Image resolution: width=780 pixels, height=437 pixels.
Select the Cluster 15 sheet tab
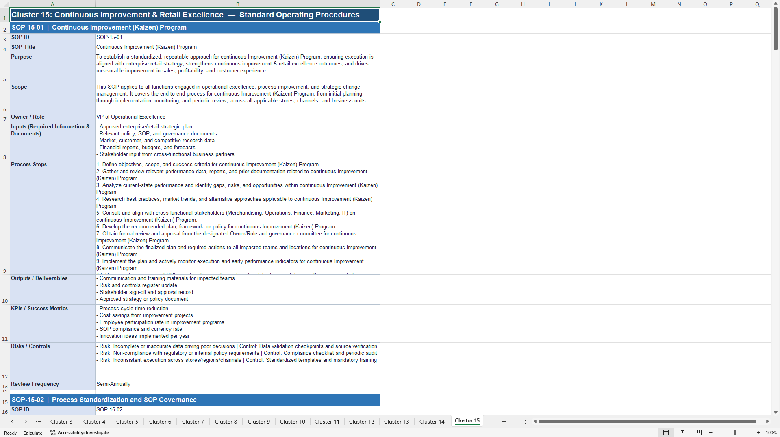(x=467, y=421)
